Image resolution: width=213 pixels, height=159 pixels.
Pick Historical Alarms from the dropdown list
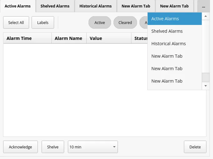[175, 44]
